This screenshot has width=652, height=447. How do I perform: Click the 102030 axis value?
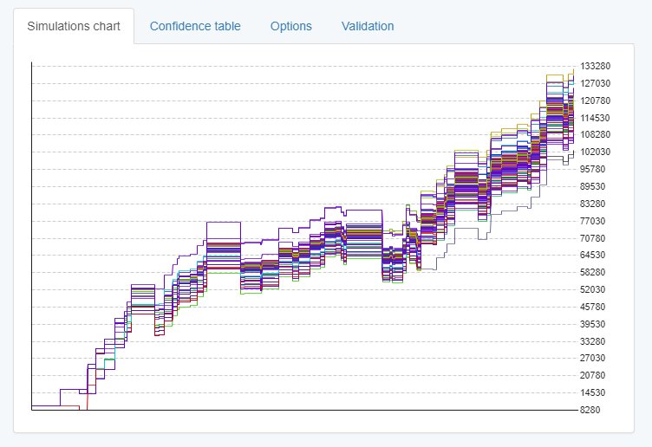tap(596, 152)
